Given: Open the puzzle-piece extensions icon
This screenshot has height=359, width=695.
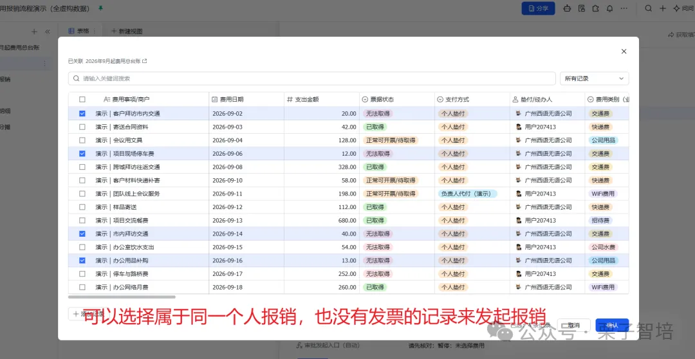Looking at the screenshot, I should (x=596, y=8).
